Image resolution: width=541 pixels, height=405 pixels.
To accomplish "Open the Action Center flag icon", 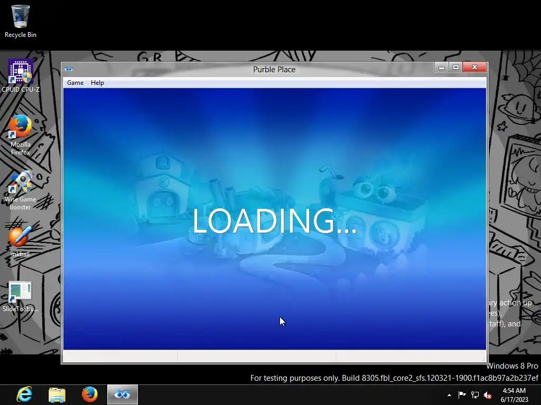I will tap(462, 395).
